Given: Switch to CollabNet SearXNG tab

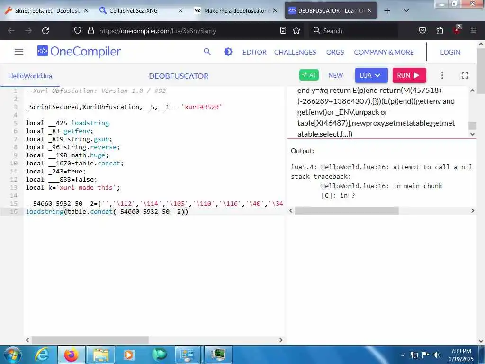Looking at the screenshot, I should 141,11.
